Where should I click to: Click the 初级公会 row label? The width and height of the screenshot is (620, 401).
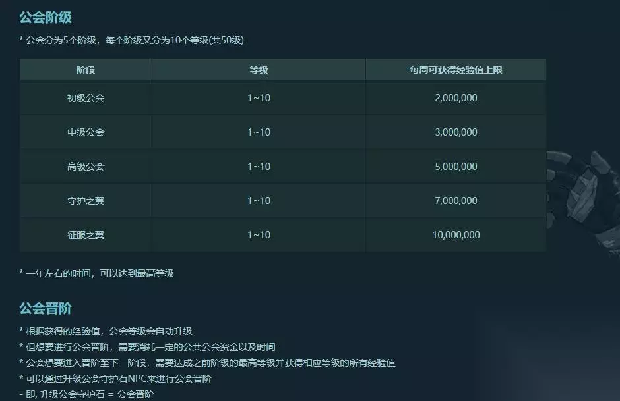tap(86, 98)
